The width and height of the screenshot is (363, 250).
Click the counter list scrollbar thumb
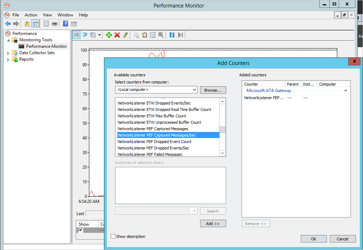223,129
